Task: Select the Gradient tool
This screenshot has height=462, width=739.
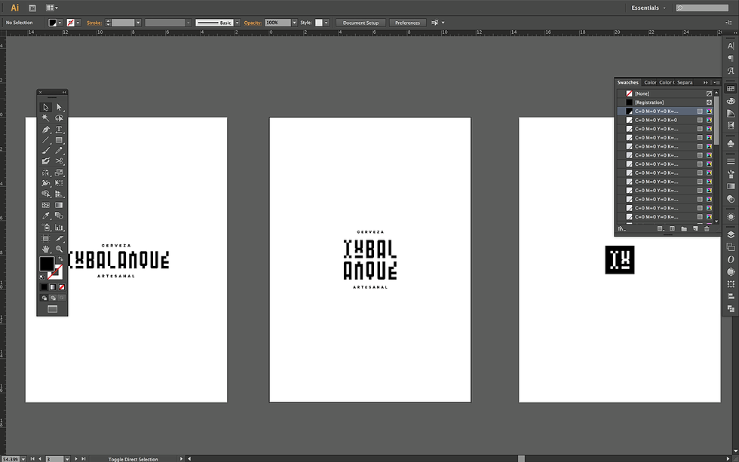Action: [x=59, y=205]
